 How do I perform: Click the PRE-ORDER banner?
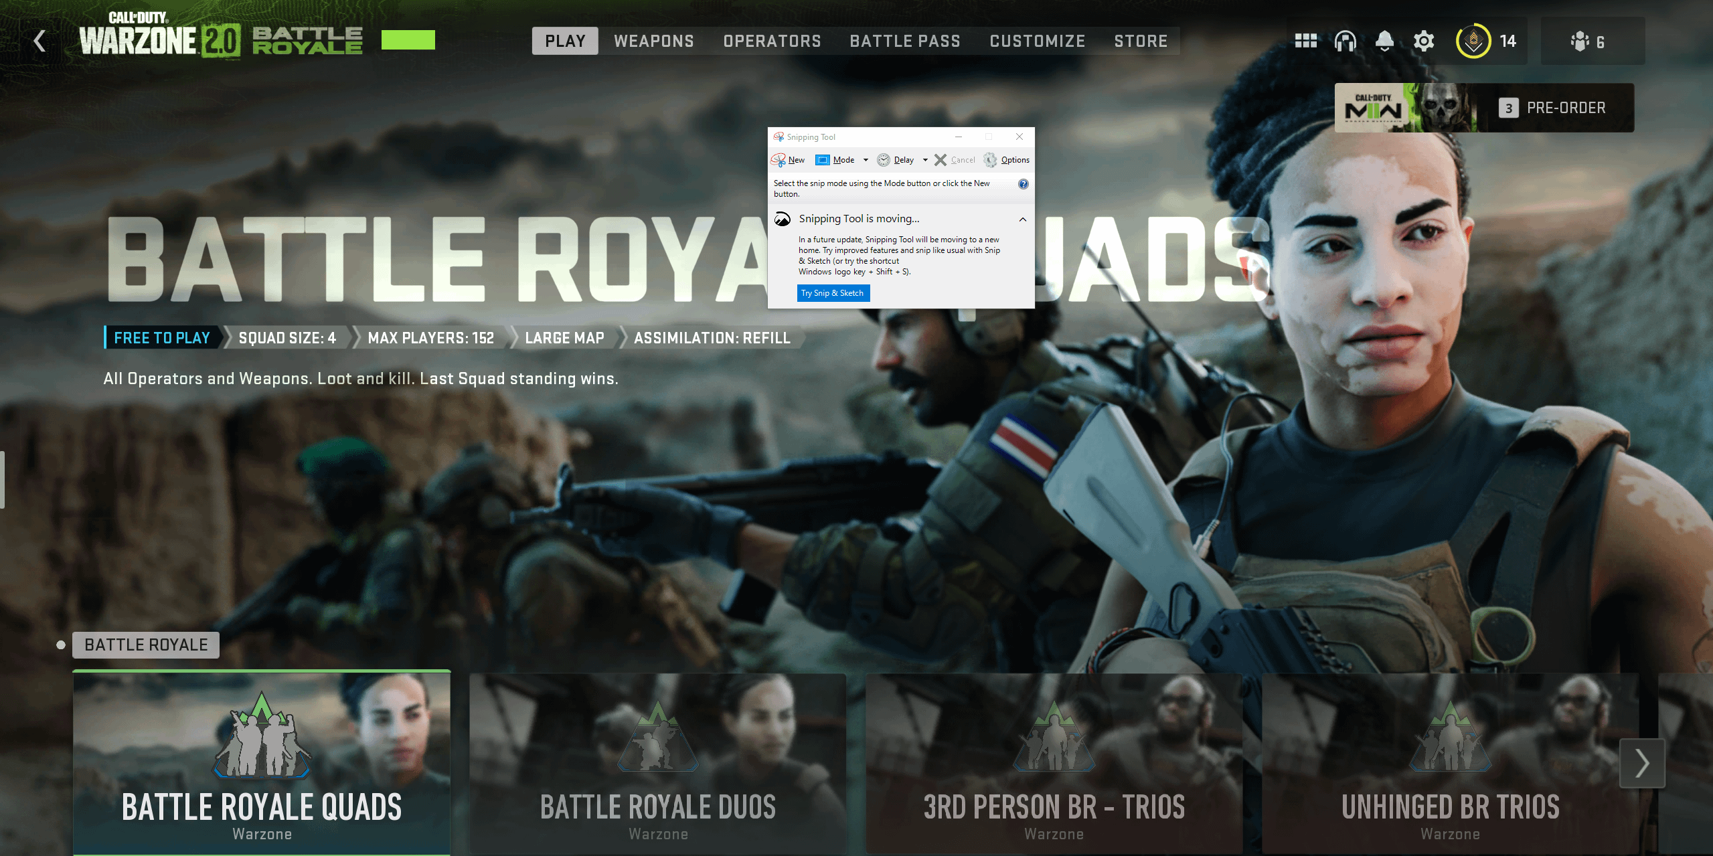[x=1484, y=108]
